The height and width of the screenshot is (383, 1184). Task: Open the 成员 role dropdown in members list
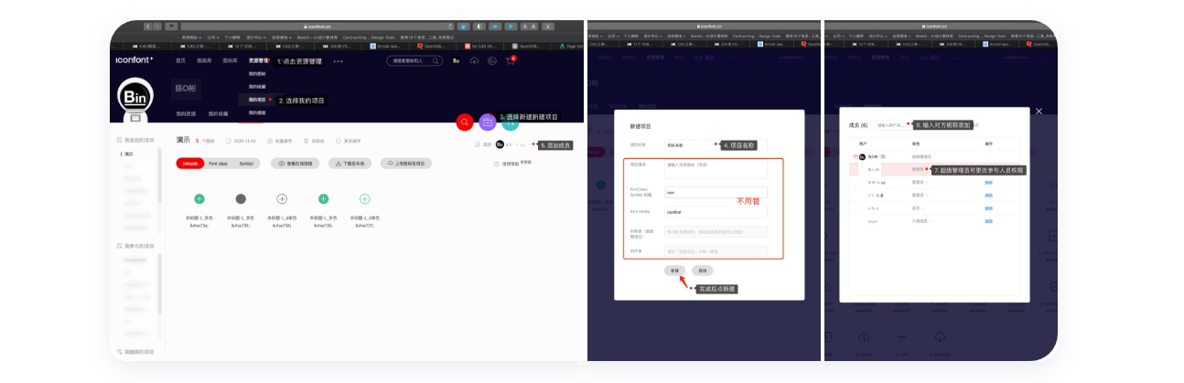(x=918, y=208)
